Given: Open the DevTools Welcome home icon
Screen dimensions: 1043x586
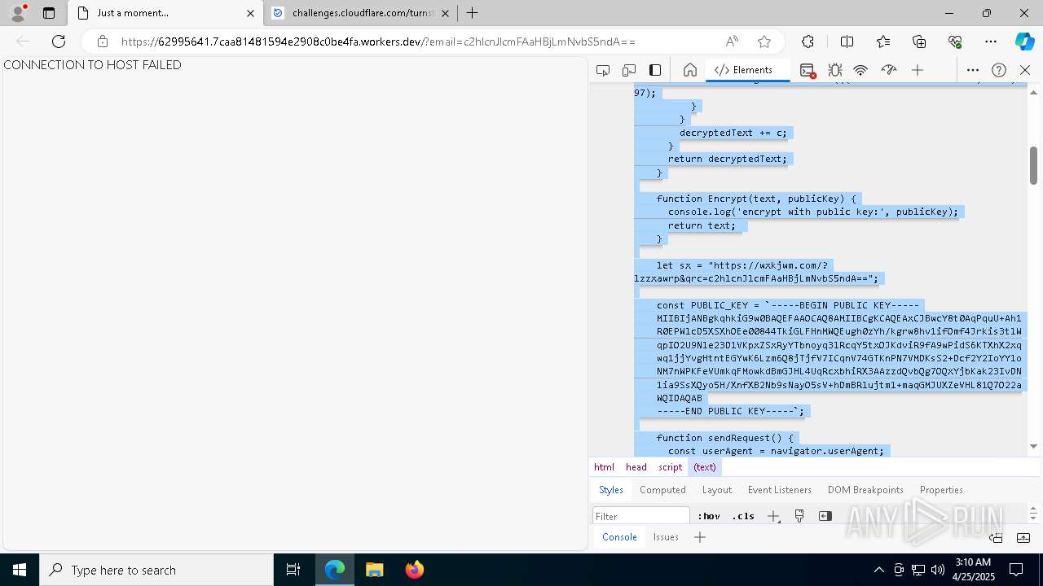Looking at the screenshot, I should pyautogui.click(x=690, y=70).
